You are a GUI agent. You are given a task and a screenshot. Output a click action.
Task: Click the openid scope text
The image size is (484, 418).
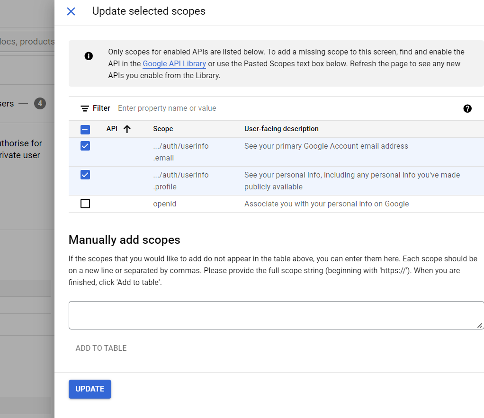pyautogui.click(x=164, y=204)
